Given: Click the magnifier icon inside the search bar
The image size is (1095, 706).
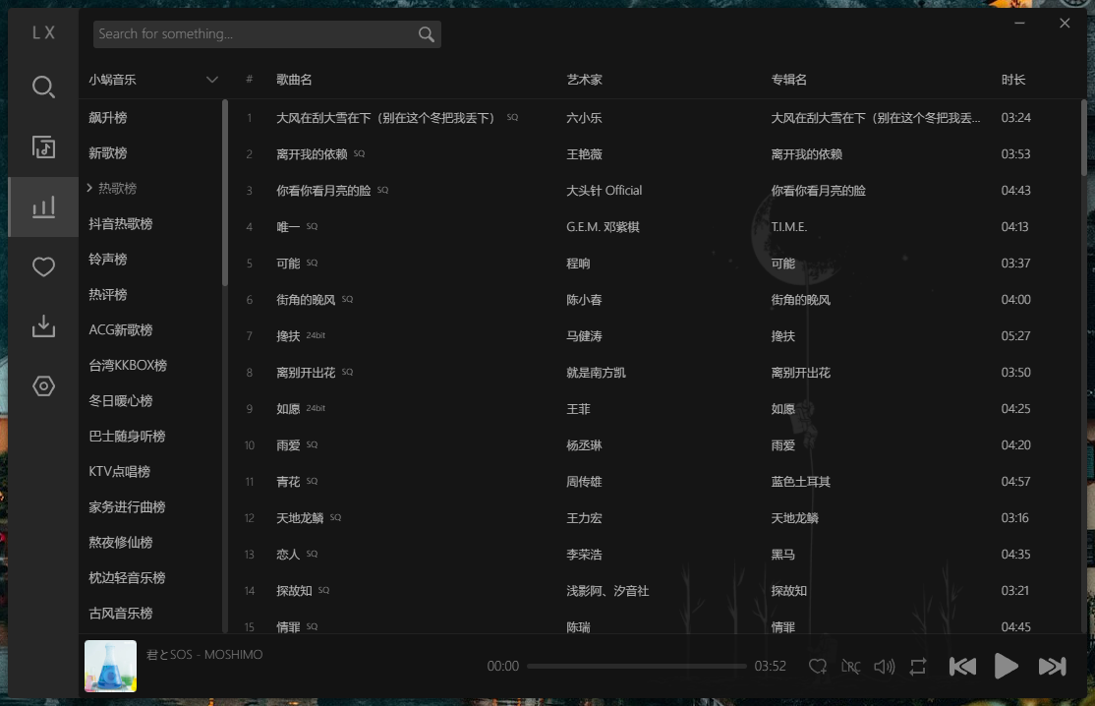Looking at the screenshot, I should click(425, 33).
